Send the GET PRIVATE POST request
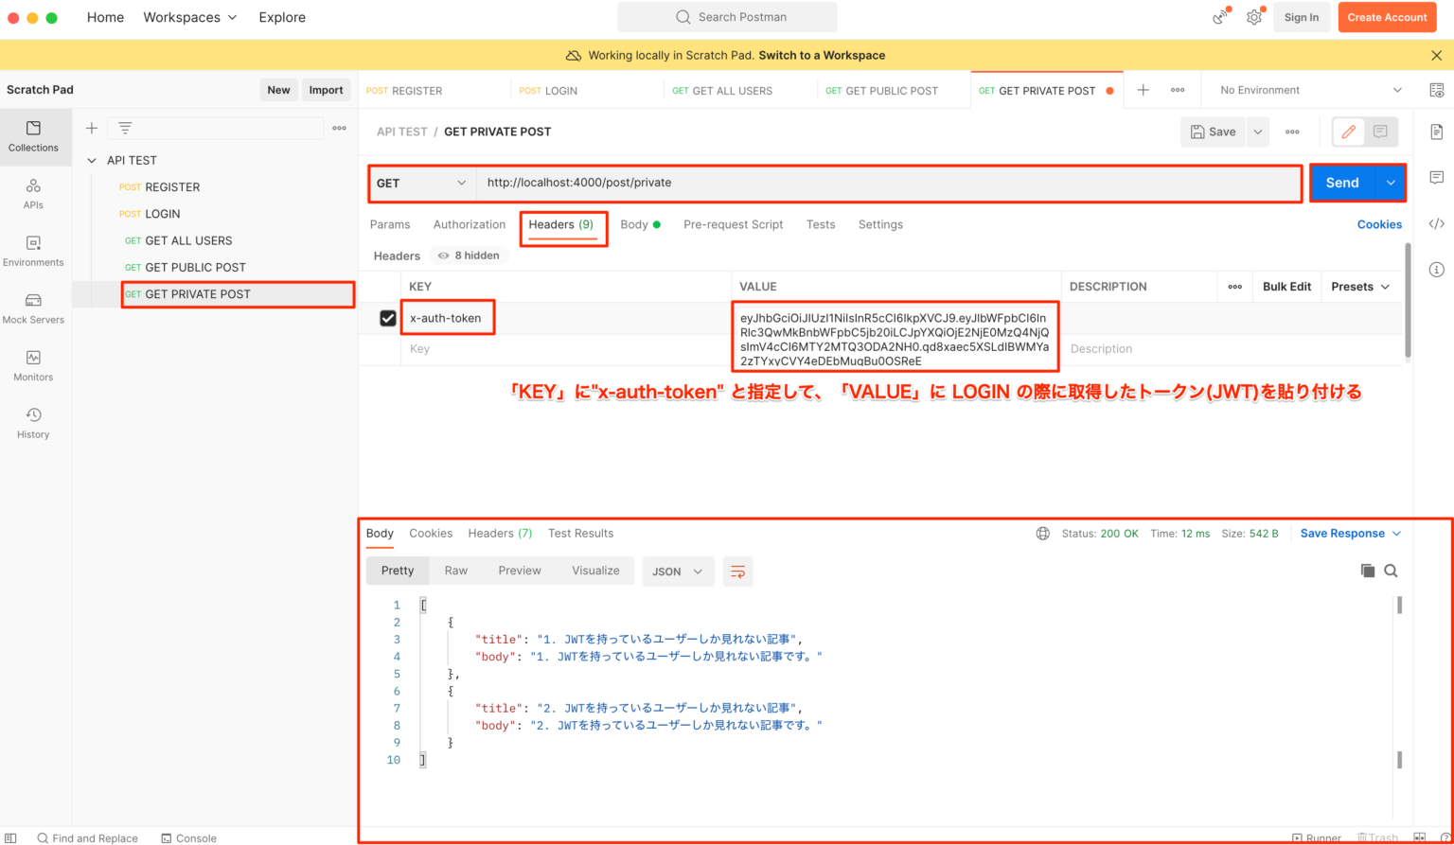 pyautogui.click(x=1342, y=183)
